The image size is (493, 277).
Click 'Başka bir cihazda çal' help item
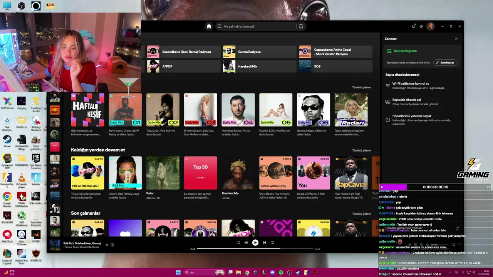[x=422, y=102]
